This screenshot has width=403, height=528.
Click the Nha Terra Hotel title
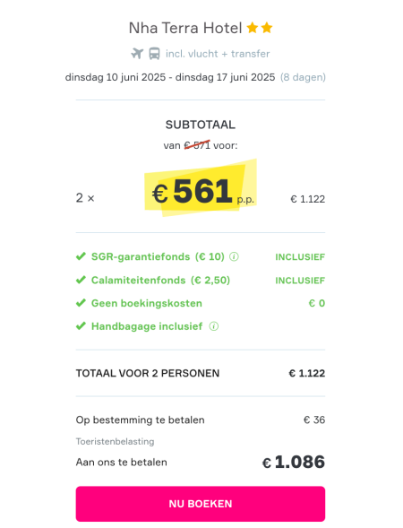[185, 28]
